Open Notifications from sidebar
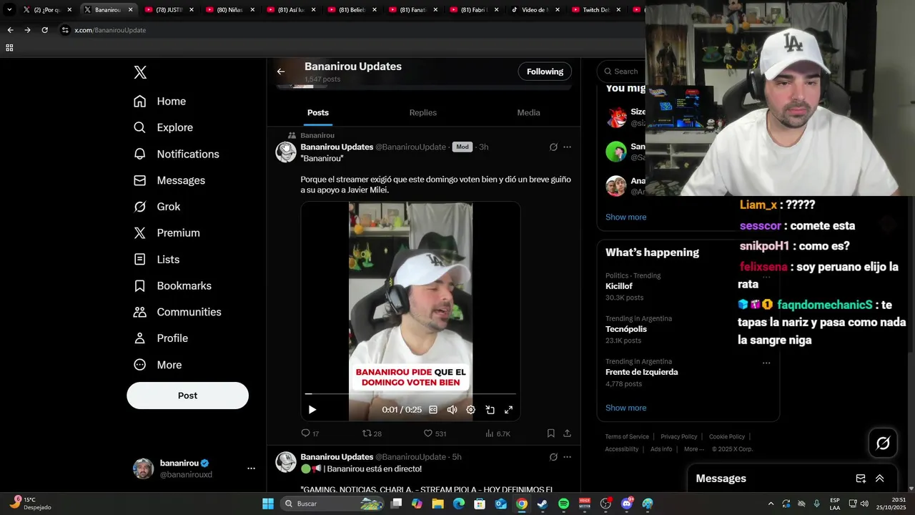Viewport: 915px width, 515px height. [177, 154]
